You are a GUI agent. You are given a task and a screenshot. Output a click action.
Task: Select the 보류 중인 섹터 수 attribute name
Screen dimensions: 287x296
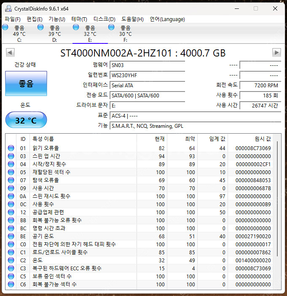[52, 276]
